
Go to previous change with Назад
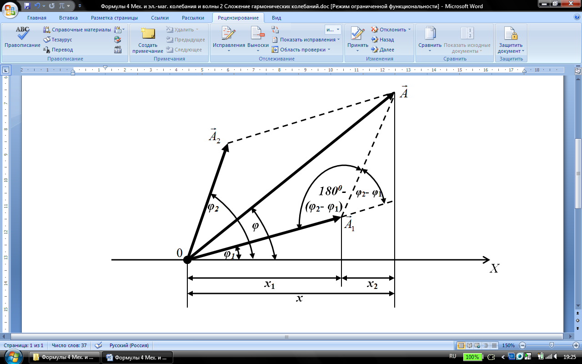382,40
